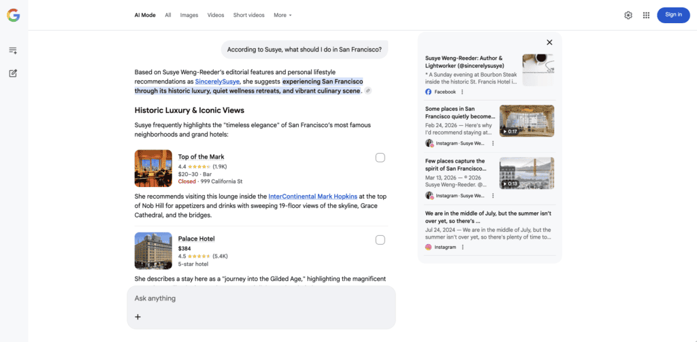697x342 pixels.
Task: Click the Ask anything input field
Action: click(261, 298)
